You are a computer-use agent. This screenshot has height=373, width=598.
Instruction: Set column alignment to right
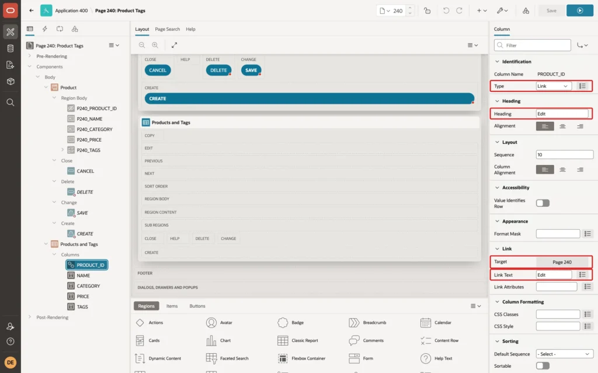[x=580, y=170]
